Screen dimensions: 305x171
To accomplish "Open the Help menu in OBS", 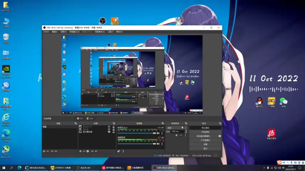I will [119, 32].
